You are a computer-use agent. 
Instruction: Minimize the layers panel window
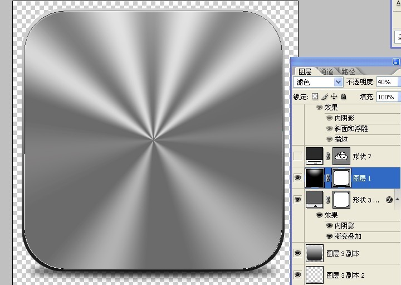click(x=396, y=62)
